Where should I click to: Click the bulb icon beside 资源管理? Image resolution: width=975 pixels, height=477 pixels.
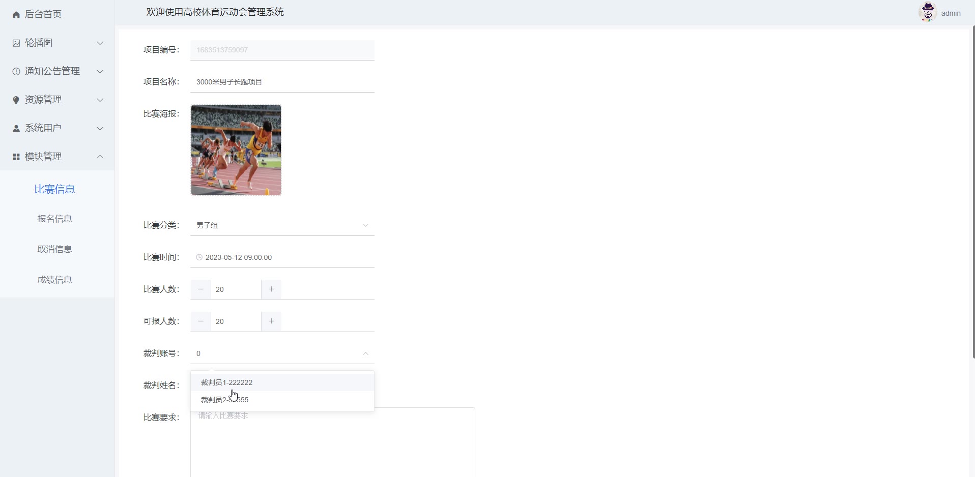pos(16,100)
